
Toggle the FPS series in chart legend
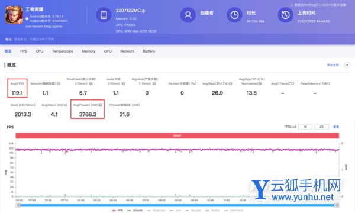pos(118,211)
